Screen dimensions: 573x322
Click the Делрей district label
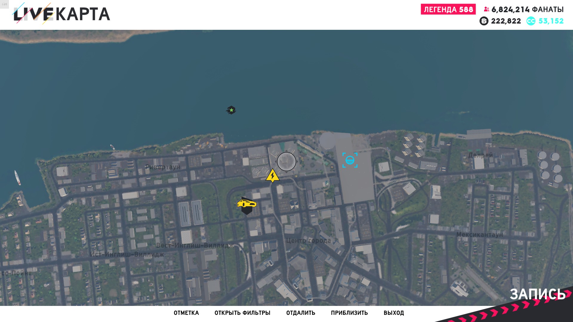[480, 155]
